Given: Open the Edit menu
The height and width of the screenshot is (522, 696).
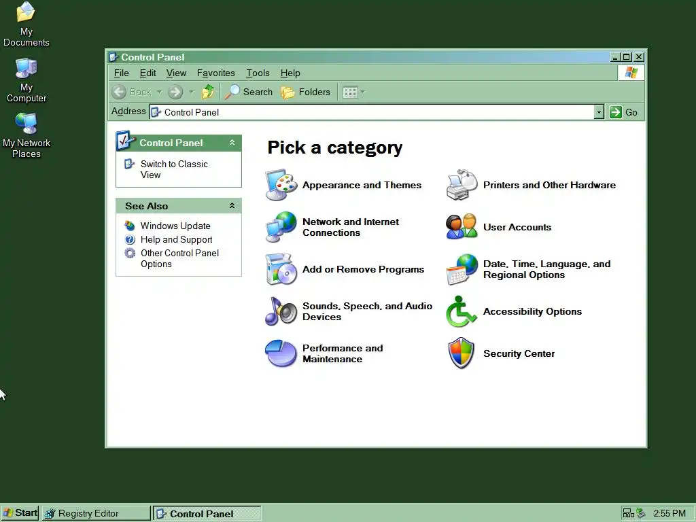Looking at the screenshot, I should coord(147,73).
